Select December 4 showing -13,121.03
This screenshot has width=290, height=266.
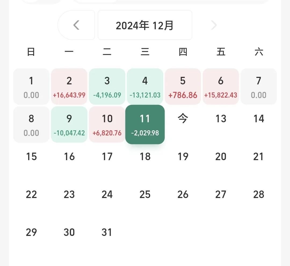145,87
